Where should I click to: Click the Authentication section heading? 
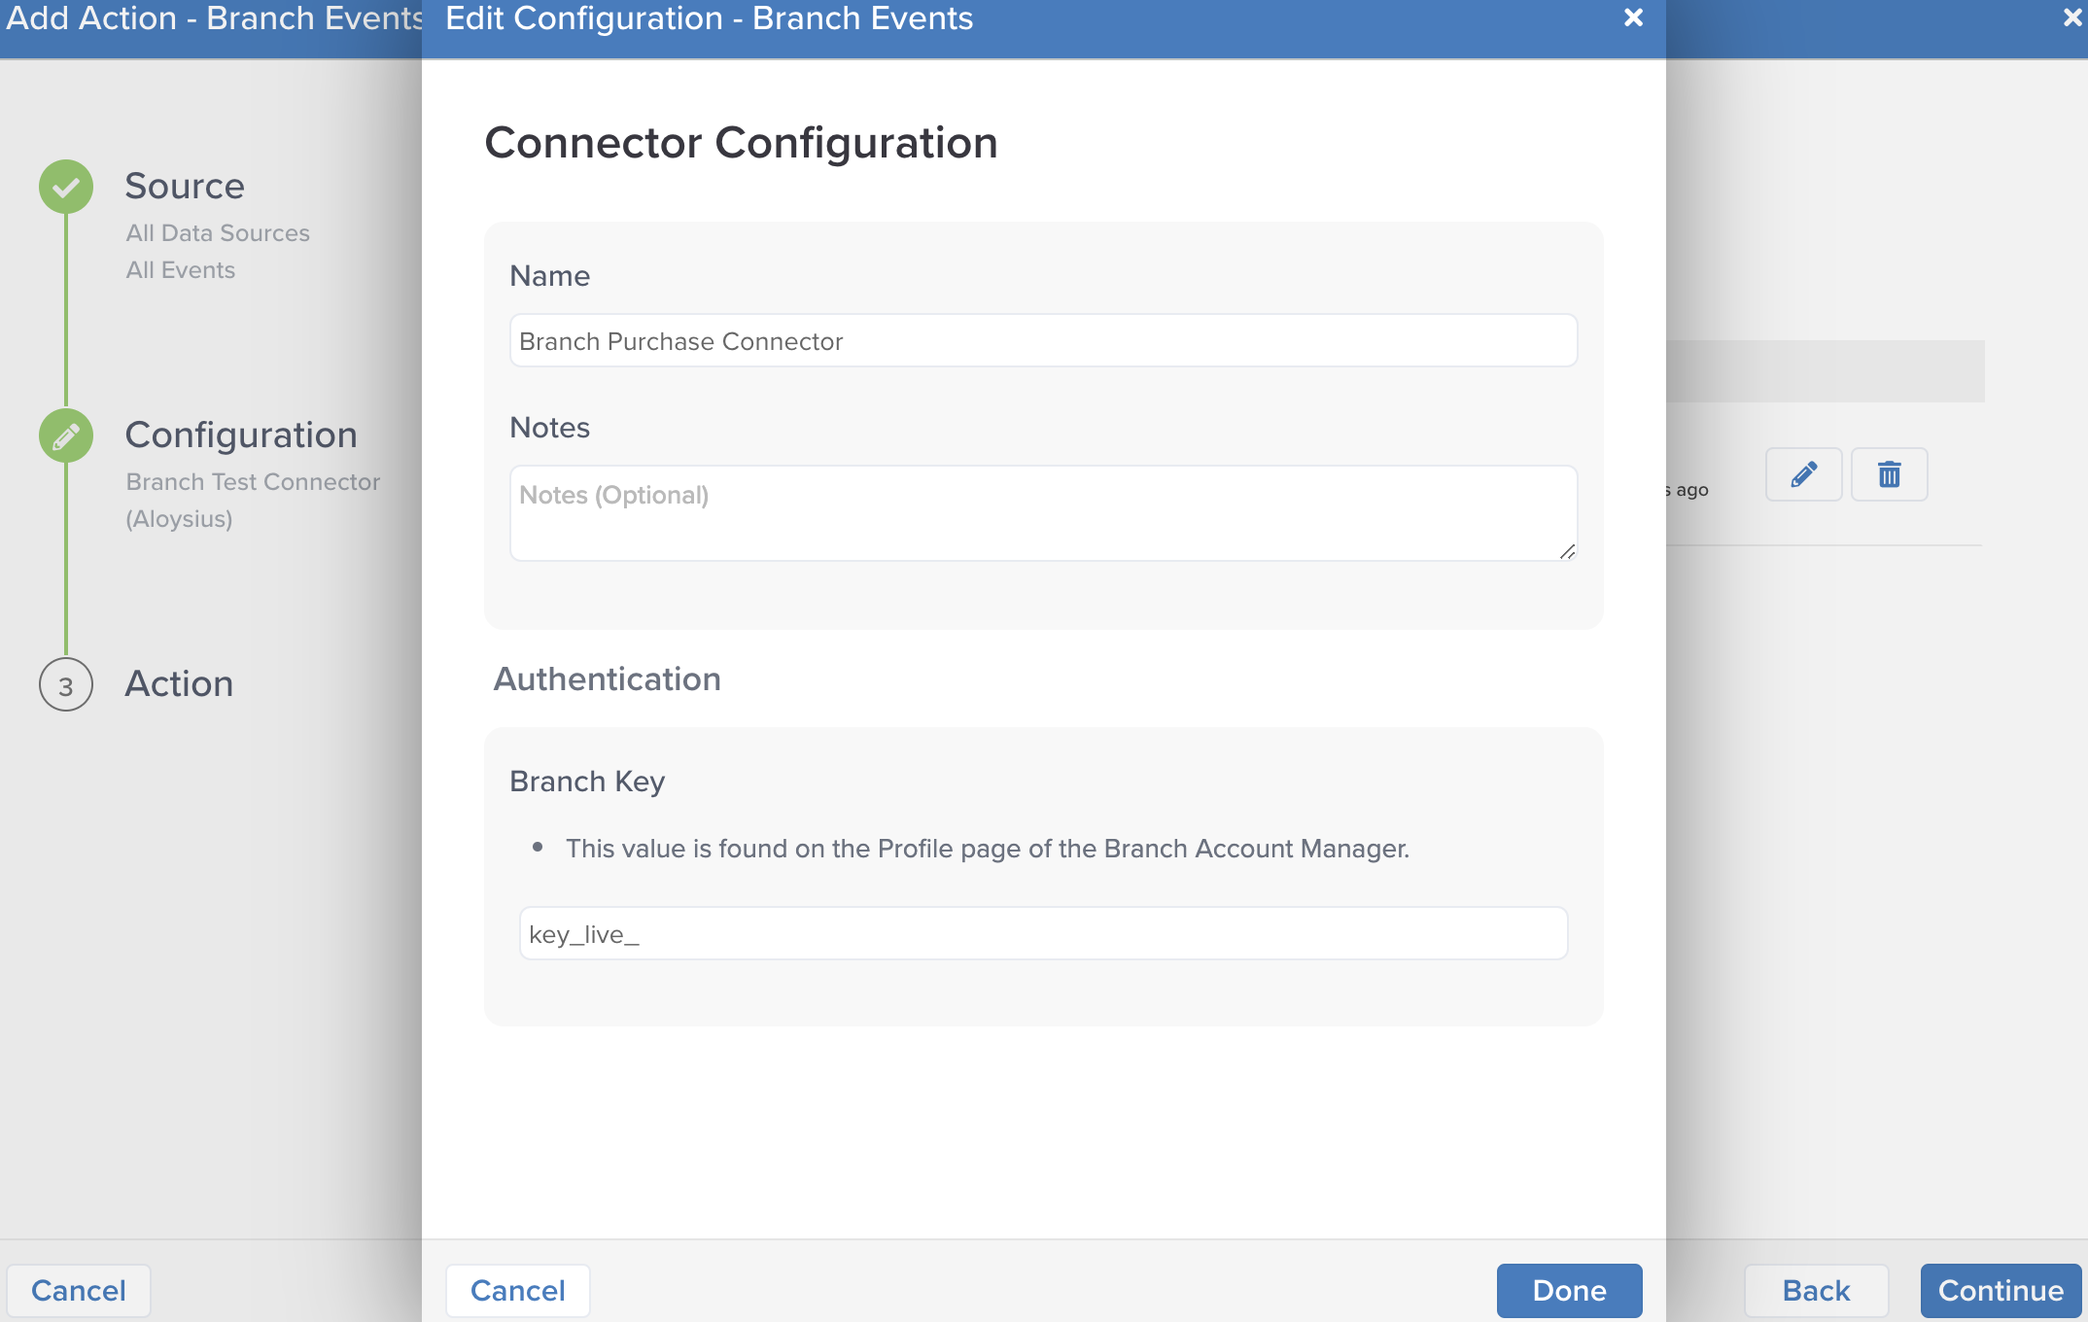[x=608, y=678]
